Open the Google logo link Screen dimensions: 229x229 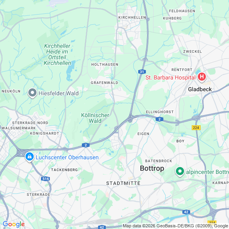tap(14, 224)
